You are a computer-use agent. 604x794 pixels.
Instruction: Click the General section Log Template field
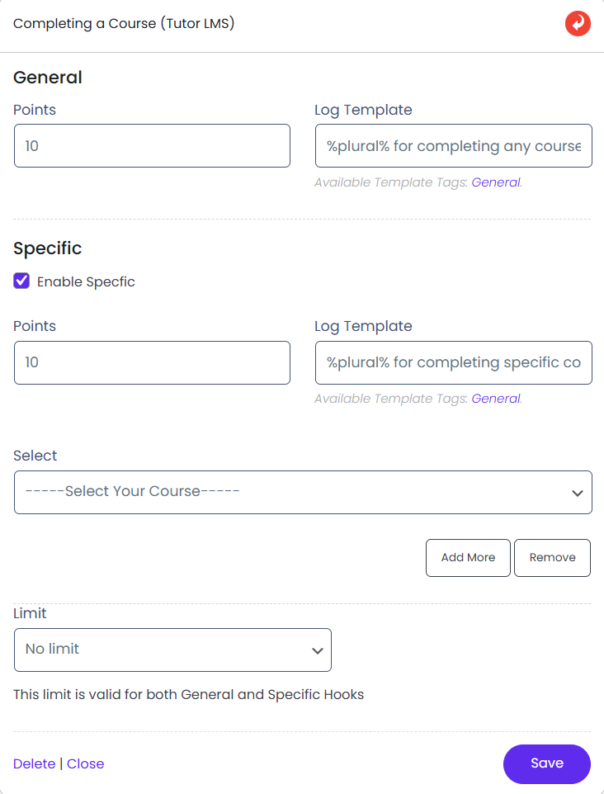pos(453,146)
